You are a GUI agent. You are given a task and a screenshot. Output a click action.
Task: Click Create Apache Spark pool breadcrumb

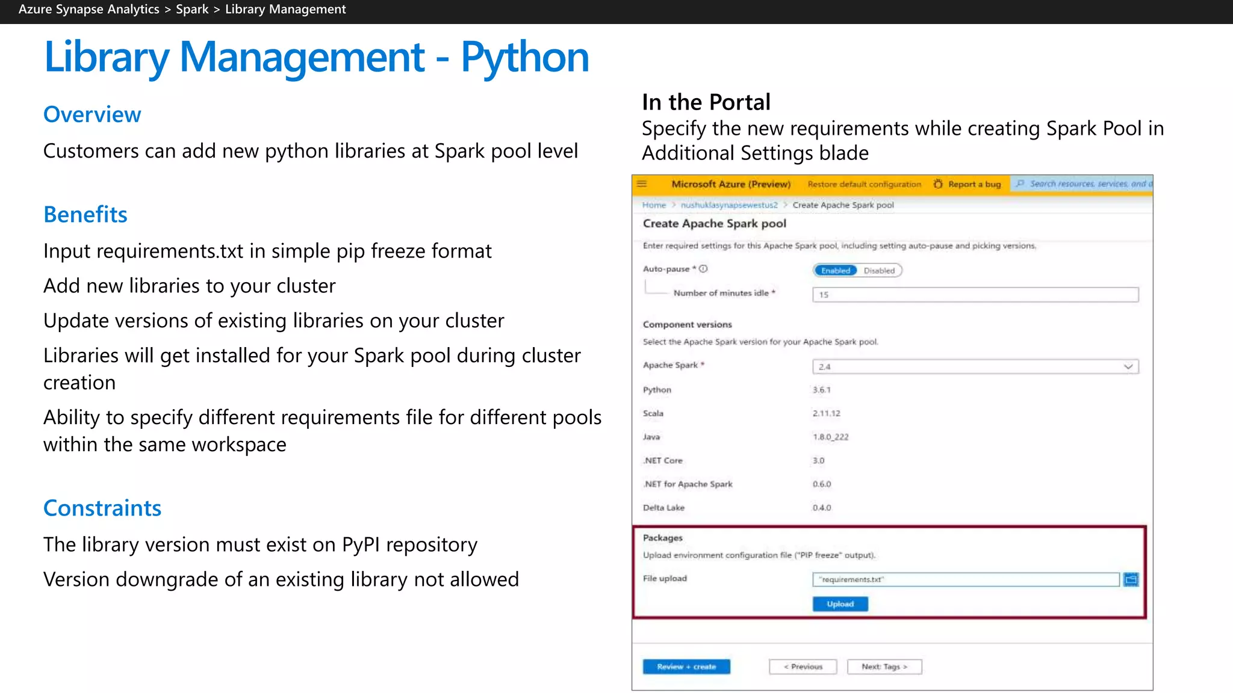pyautogui.click(x=843, y=205)
